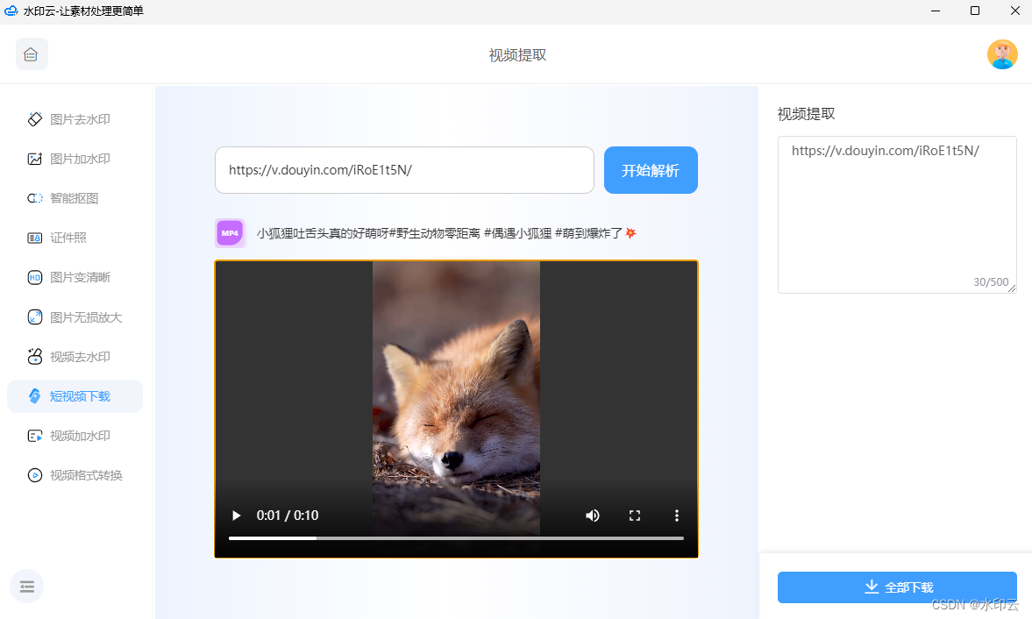Click the textarea resize handle

(1012, 288)
